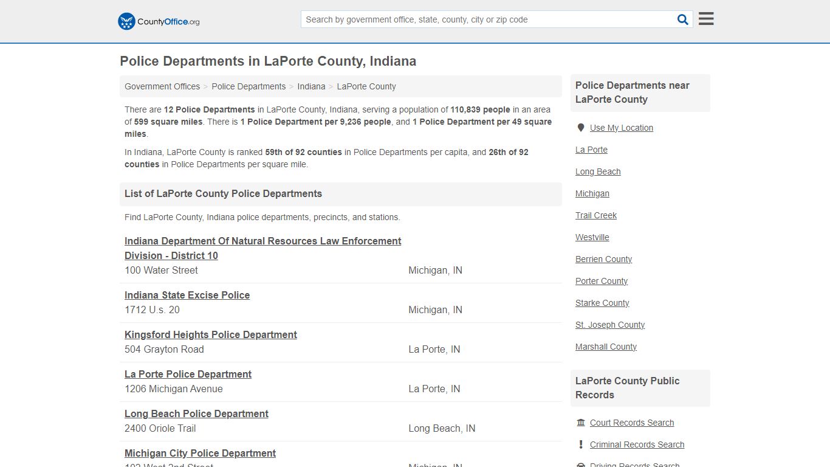Screen dimensions: 830x467
Task: Open Starke County link
Action: click(x=602, y=303)
